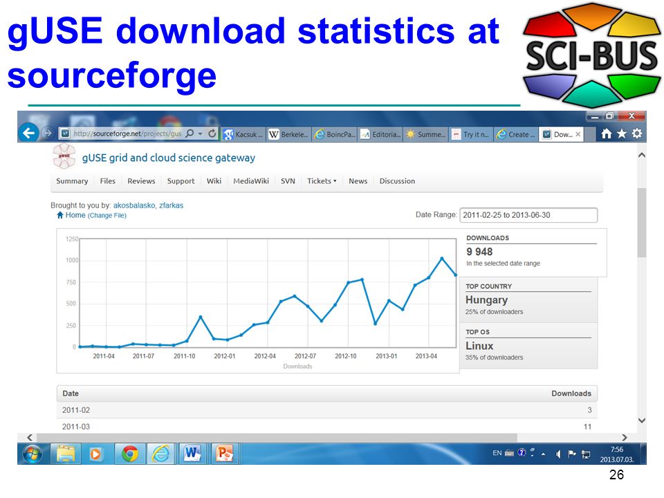Click the Home link with house icon

click(71, 215)
